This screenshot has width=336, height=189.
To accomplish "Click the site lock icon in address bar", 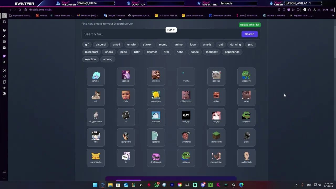I will tap(26, 10).
